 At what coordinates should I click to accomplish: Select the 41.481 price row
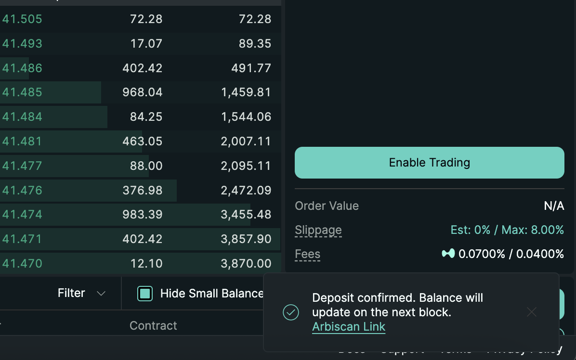click(x=22, y=141)
